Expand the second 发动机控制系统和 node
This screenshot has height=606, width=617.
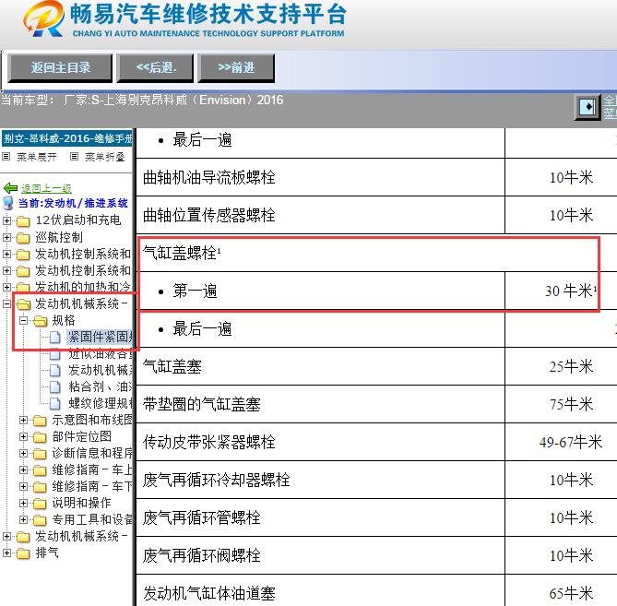coord(6,271)
